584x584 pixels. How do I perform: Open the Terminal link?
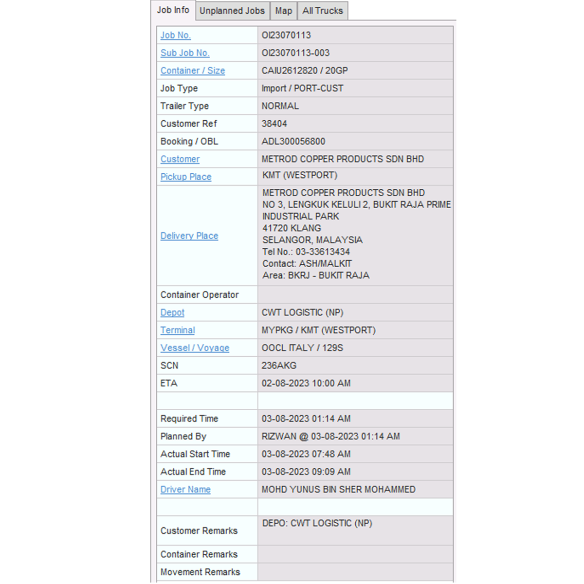pyautogui.click(x=178, y=330)
